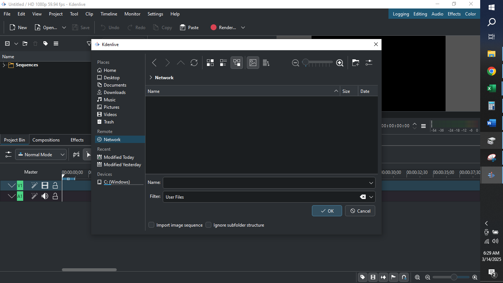
Task: Open sorting options in file dialog
Action: [266, 63]
